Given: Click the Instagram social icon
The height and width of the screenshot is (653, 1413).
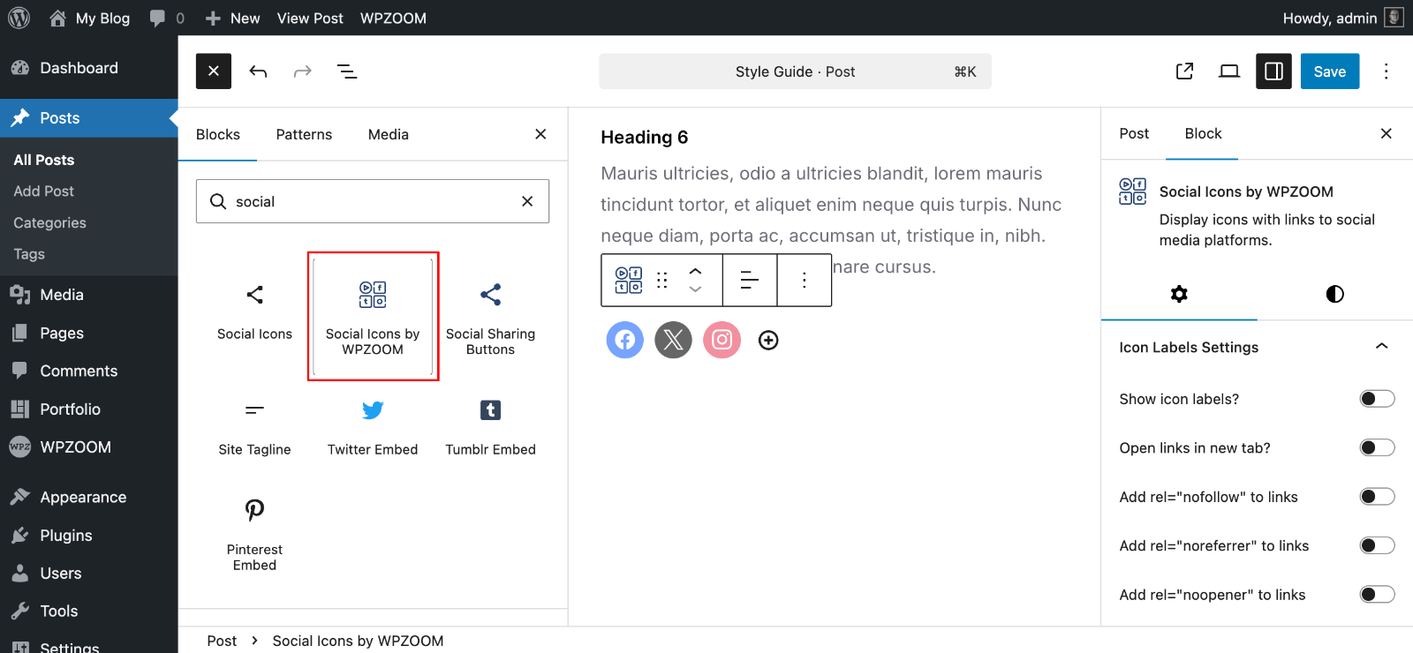Looking at the screenshot, I should (722, 340).
